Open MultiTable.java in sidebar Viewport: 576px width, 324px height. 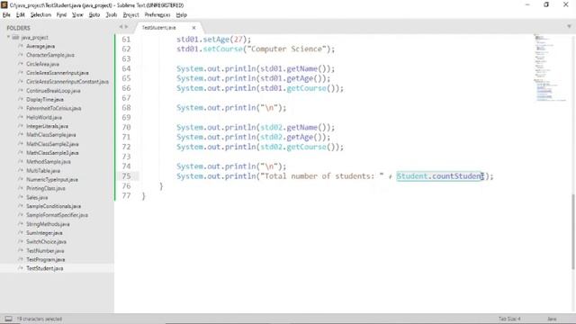pos(43,171)
